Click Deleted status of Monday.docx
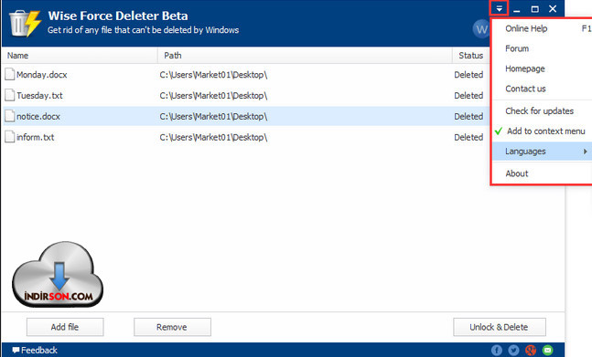 point(468,75)
